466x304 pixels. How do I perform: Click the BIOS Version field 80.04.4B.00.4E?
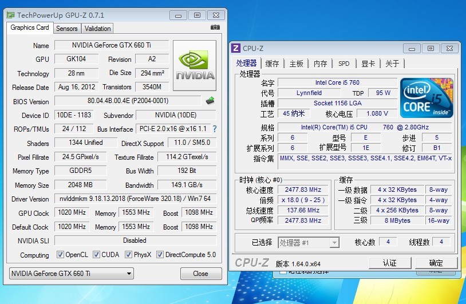pyautogui.click(x=128, y=101)
